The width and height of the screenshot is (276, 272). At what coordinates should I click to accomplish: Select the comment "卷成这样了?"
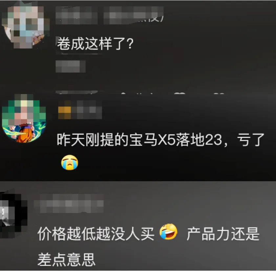point(95,44)
